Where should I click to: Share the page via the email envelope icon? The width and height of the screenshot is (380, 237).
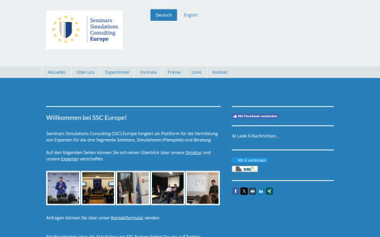pyautogui.click(x=253, y=191)
